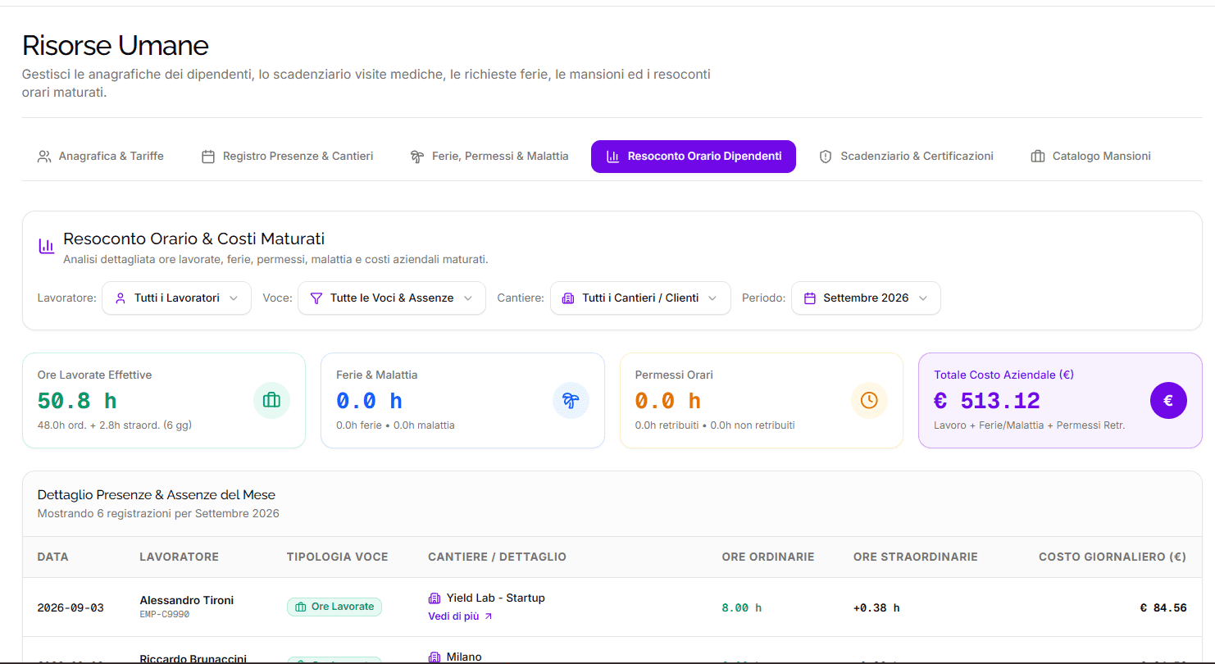Click the worker name Alessandro Tironi
1215x664 pixels.
pyautogui.click(x=187, y=601)
